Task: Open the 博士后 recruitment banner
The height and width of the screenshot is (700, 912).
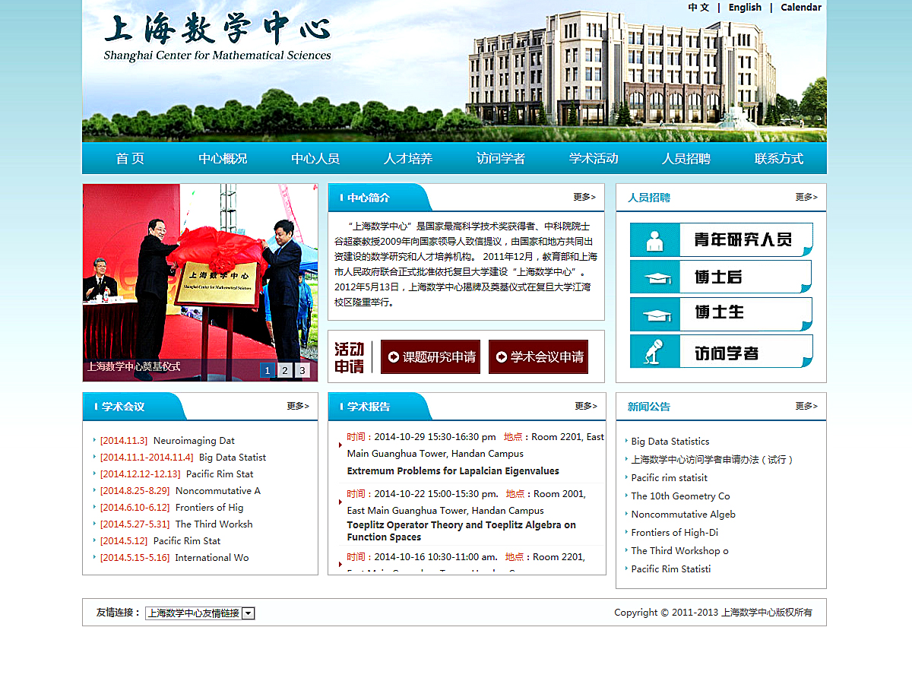Action: [x=721, y=277]
